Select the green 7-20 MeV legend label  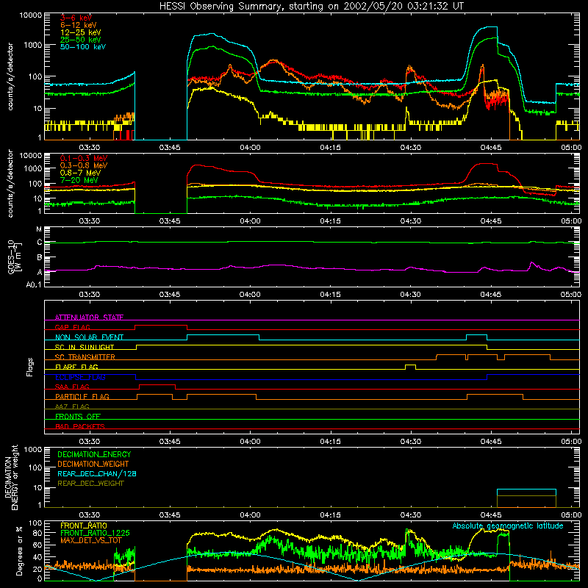click(x=79, y=180)
